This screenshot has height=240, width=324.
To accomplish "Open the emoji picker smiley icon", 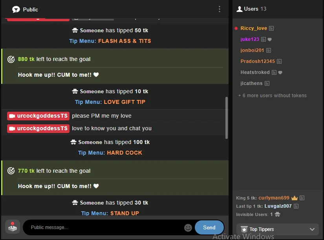I will coord(188,227).
